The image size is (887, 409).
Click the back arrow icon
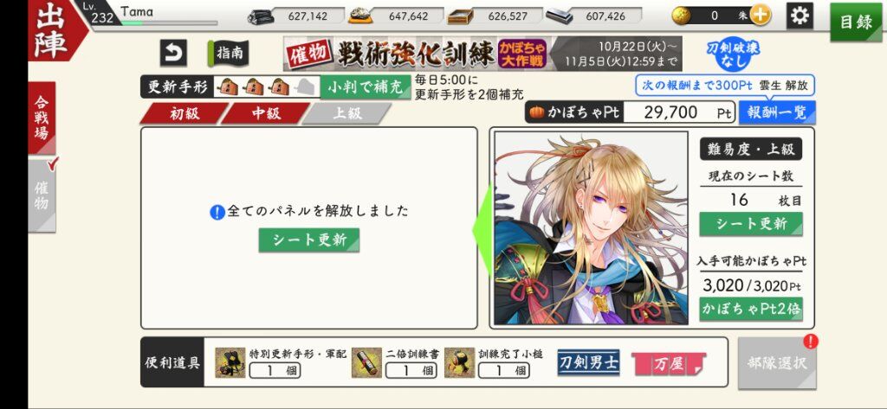pyautogui.click(x=173, y=54)
